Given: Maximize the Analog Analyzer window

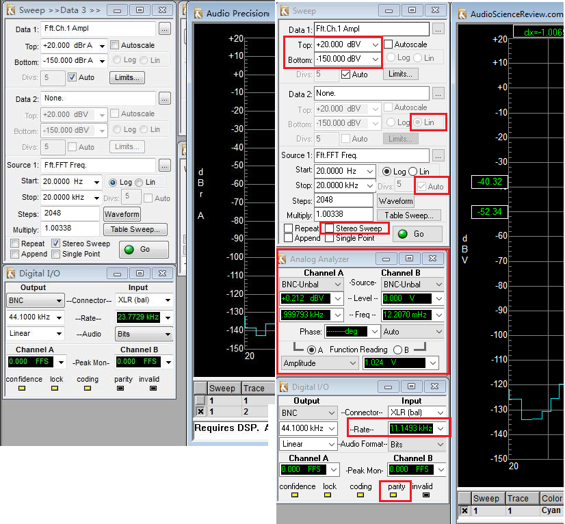Looking at the screenshot, I should (x=409, y=259).
